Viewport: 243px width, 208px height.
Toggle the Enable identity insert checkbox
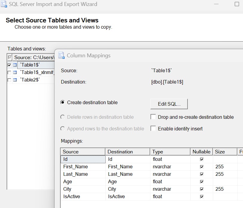[x=153, y=129]
